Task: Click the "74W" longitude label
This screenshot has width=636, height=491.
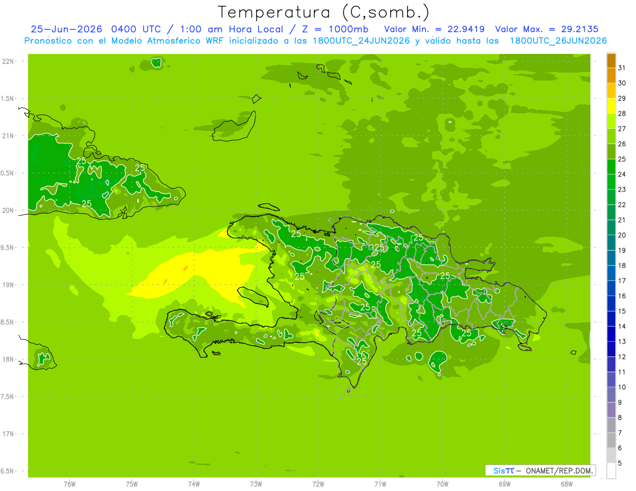Action: coord(194,484)
